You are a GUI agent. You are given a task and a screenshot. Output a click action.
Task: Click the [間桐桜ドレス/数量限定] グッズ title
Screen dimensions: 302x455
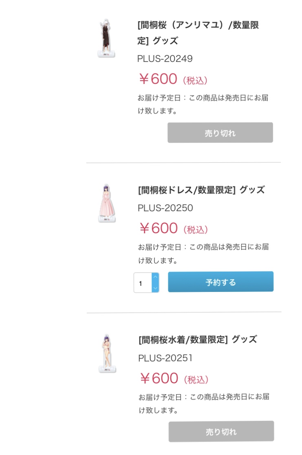[x=201, y=190]
